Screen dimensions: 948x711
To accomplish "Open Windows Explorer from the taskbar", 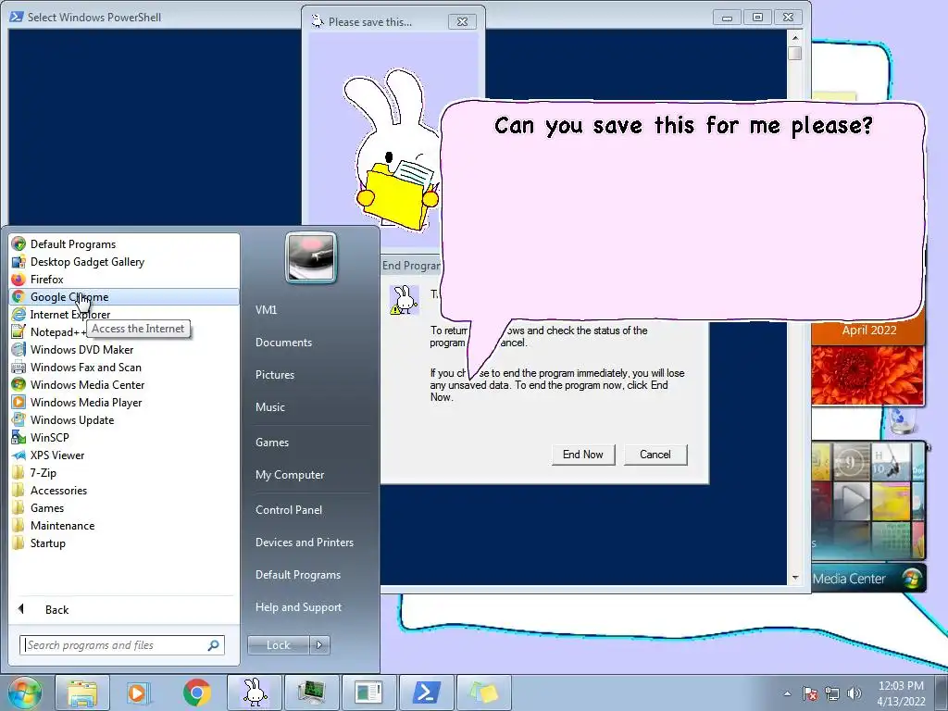I will click(82, 692).
